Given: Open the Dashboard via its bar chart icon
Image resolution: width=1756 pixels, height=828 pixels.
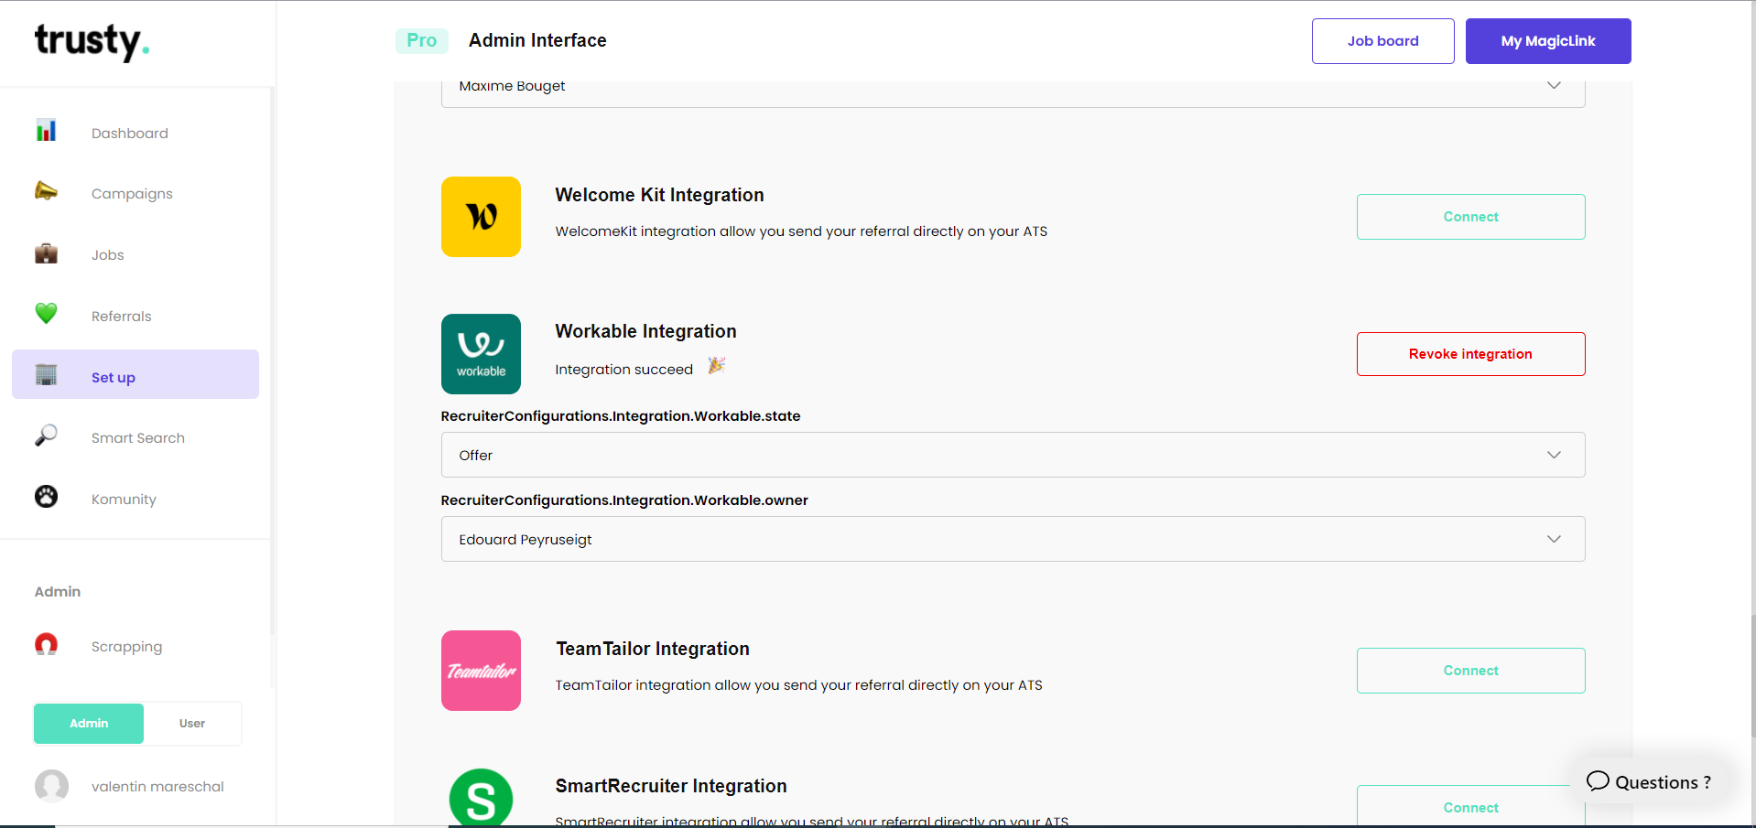Looking at the screenshot, I should 46,131.
